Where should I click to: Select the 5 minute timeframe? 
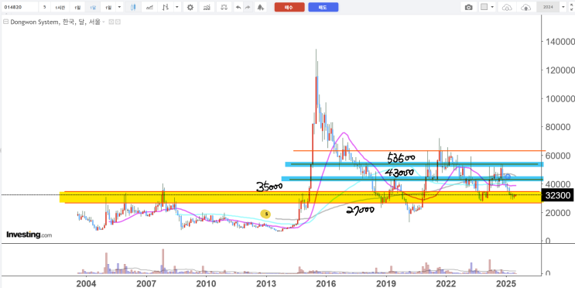tap(44, 7)
